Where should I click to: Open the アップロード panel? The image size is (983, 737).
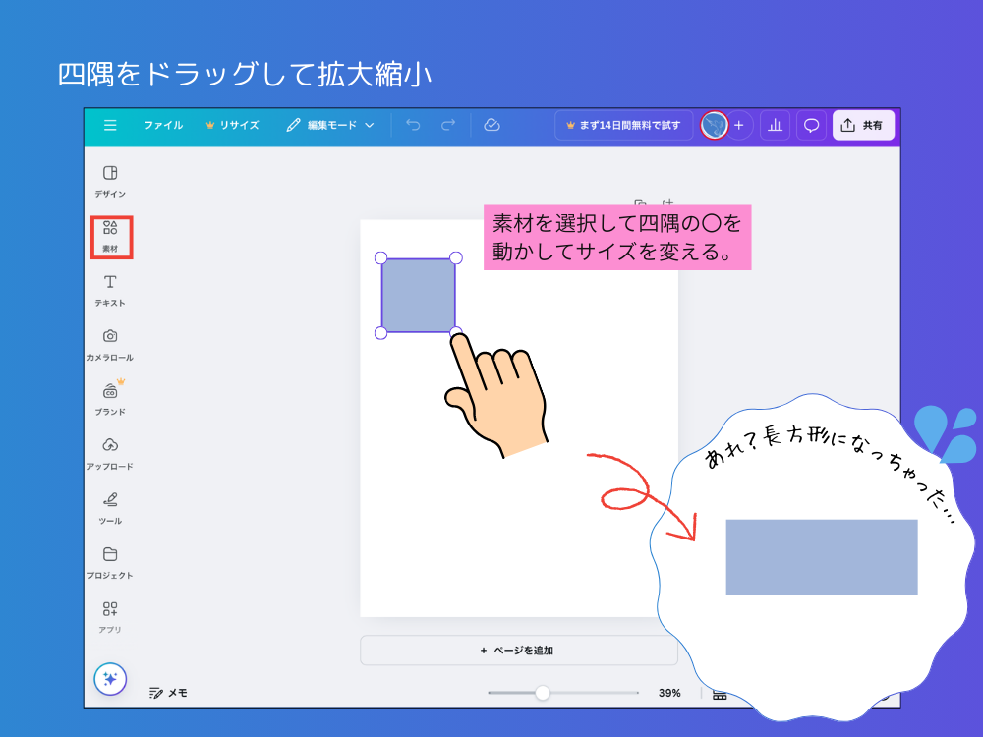point(110,455)
